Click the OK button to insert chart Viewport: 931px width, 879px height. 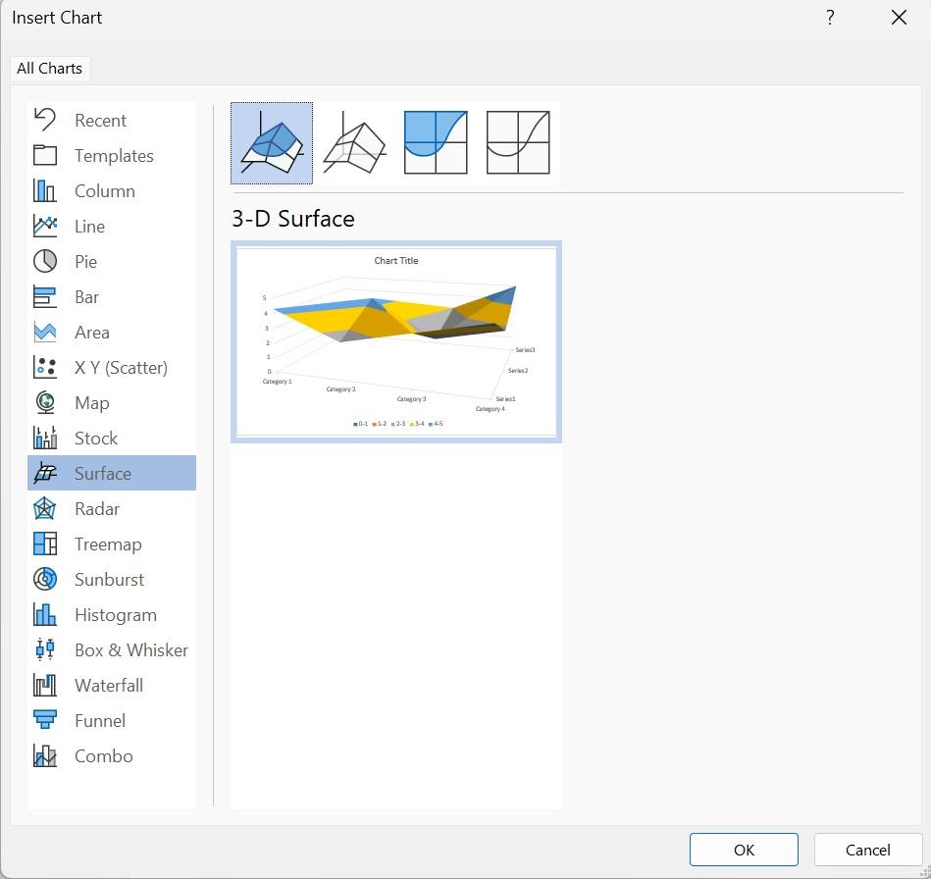click(x=744, y=850)
